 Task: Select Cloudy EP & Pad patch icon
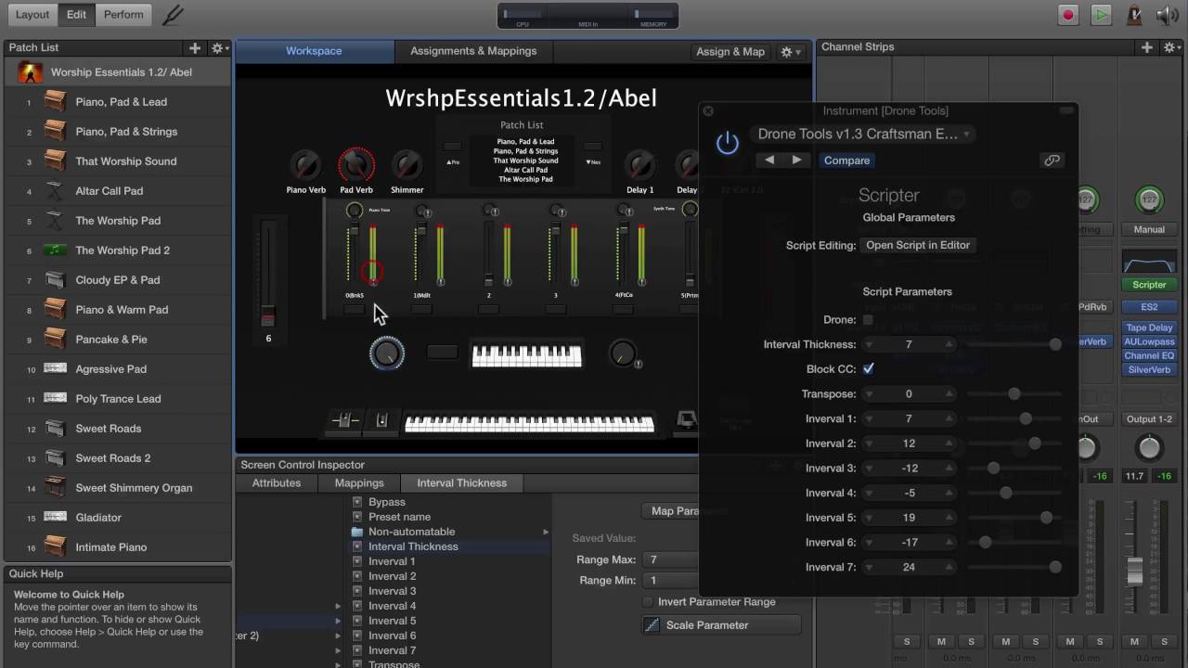56,279
